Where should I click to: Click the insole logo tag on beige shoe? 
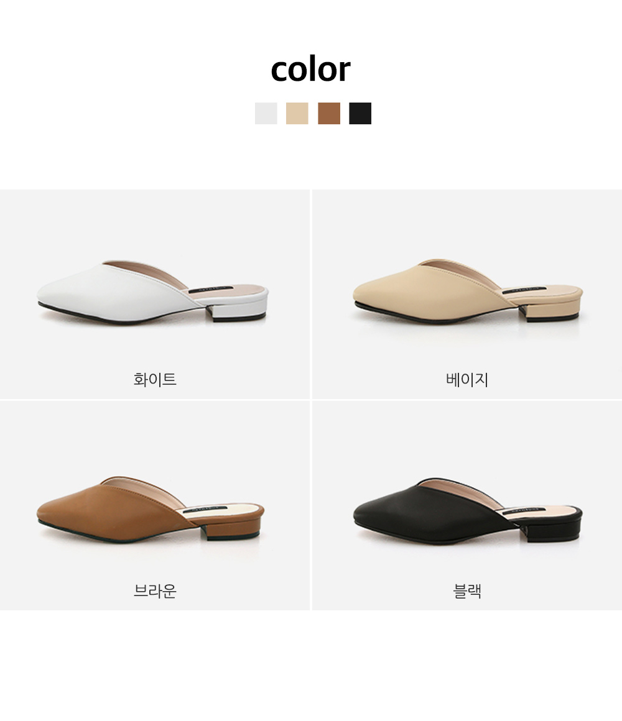point(522,291)
